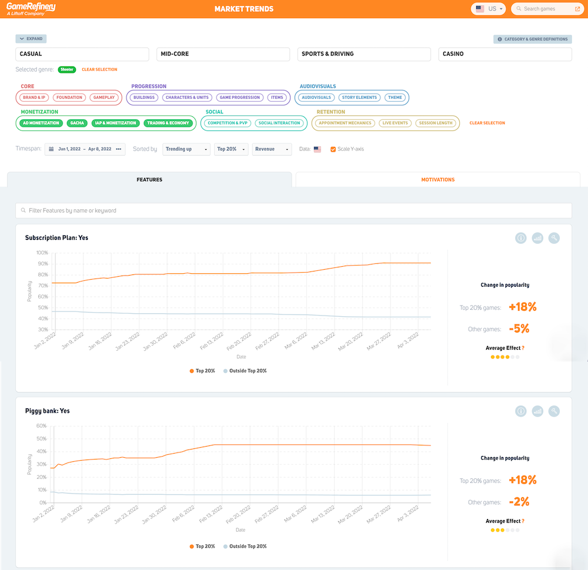Toggle the Brand & IP filter tag

pos(34,98)
